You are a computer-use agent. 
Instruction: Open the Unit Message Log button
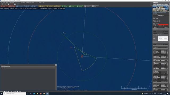point(160,16)
